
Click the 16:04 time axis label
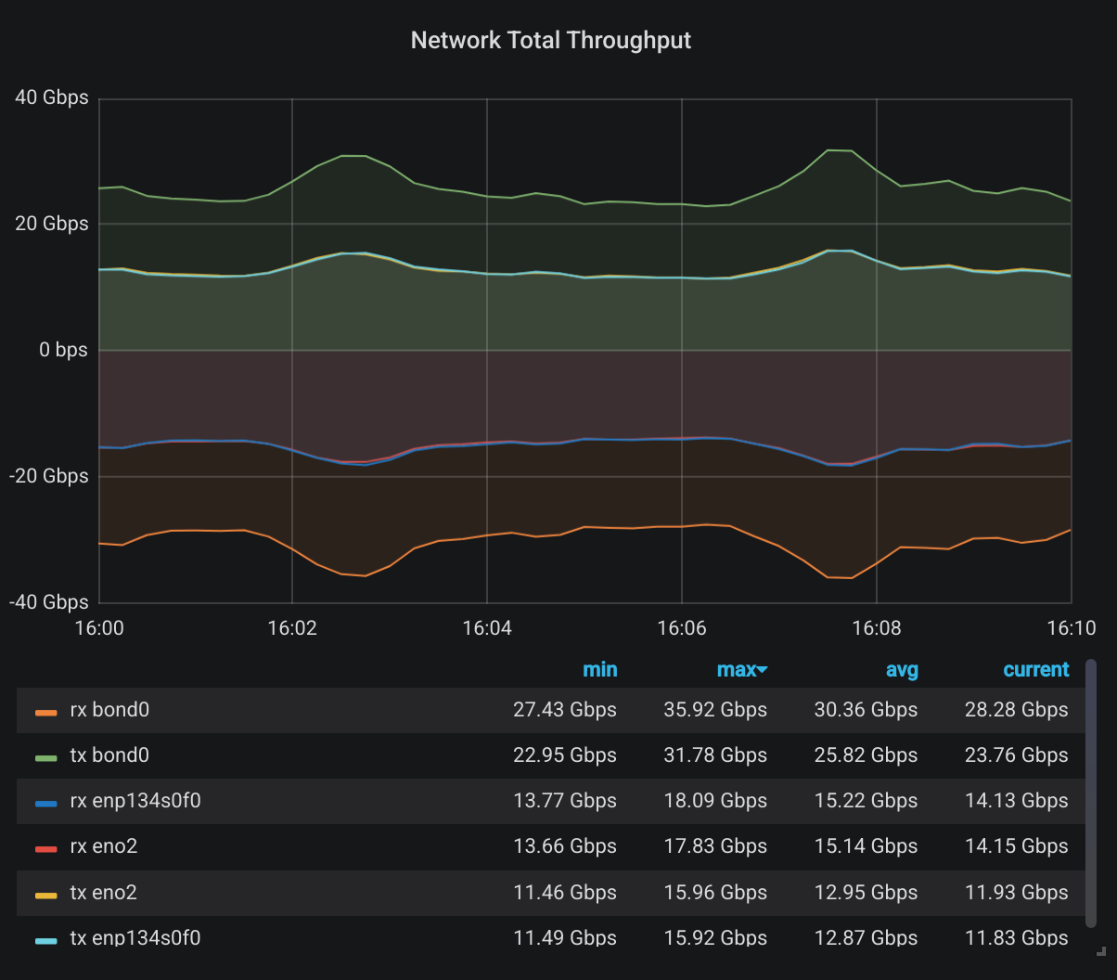tap(487, 628)
